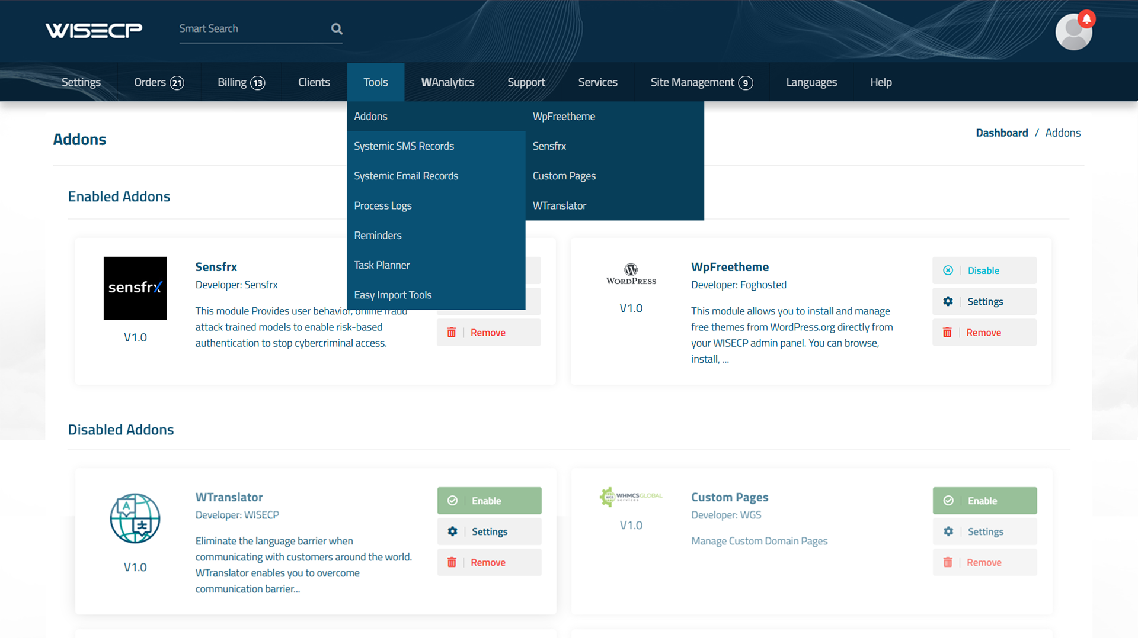Go to Dashboard via breadcrumb link
Image resolution: width=1138 pixels, height=638 pixels.
[x=1002, y=133]
